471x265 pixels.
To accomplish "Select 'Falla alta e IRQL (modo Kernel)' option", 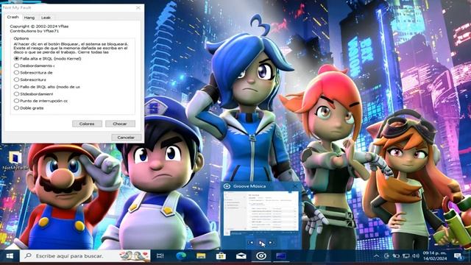I will coord(47,59).
